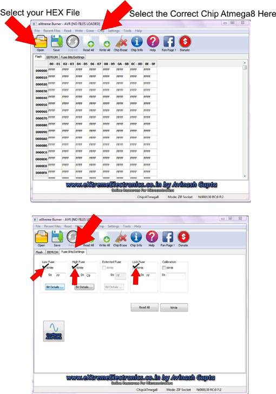Click the Configure AVR Clock button
276x394 pixels.
pos(54,331)
